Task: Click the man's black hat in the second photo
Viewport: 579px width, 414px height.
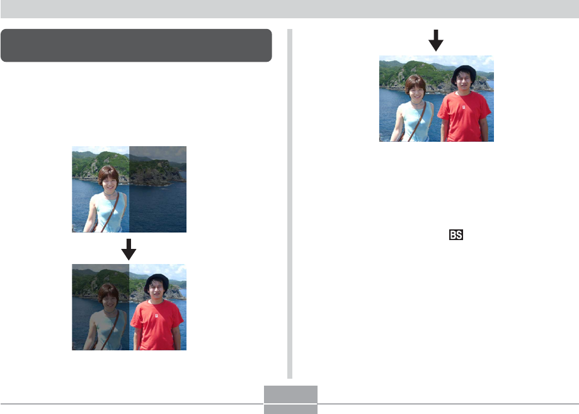Action: coord(156,282)
